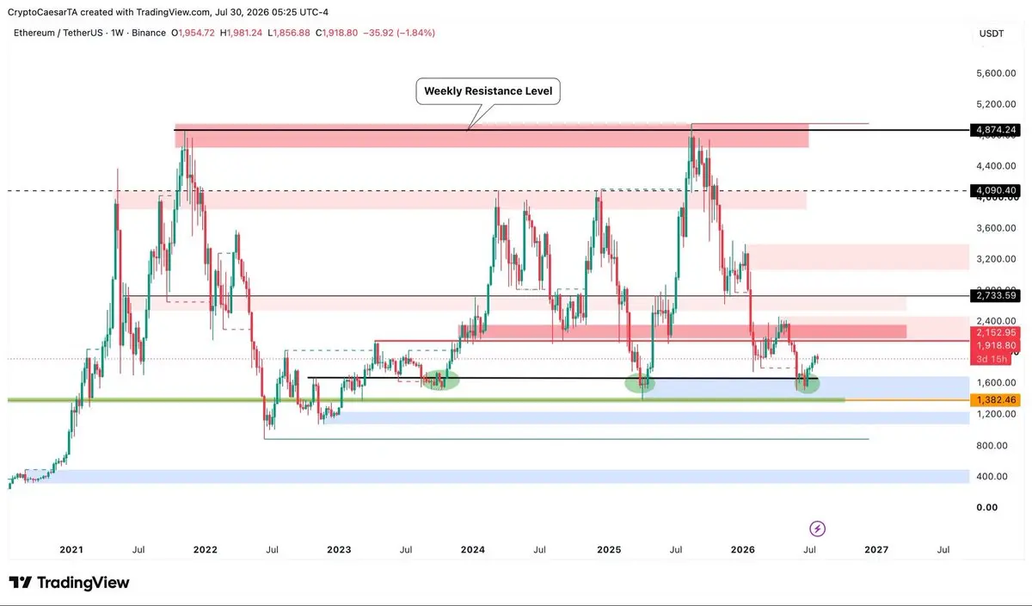
Task: Click the 4,090.40 price label
Action: tap(997, 190)
